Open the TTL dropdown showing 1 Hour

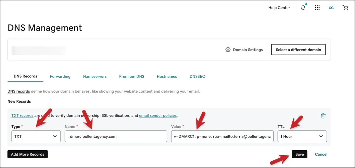(x=302, y=136)
